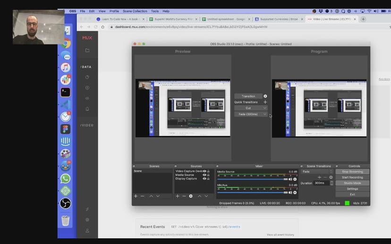
Task: Expand the Cut quick transition dropdown
Action: [x=264, y=108]
